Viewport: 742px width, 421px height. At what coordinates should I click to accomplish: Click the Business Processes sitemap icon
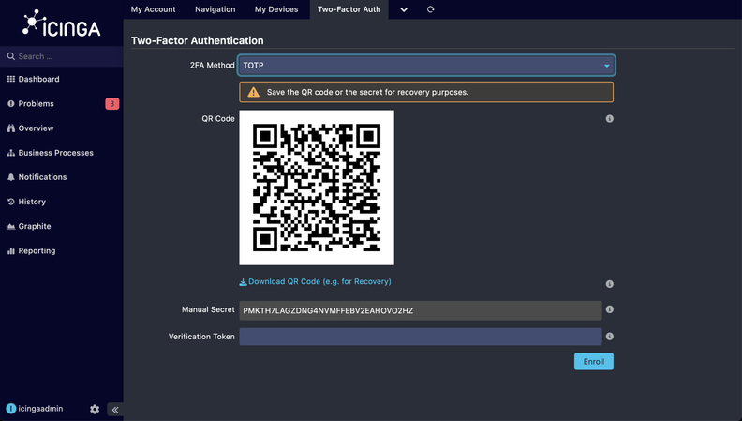pos(11,153)
